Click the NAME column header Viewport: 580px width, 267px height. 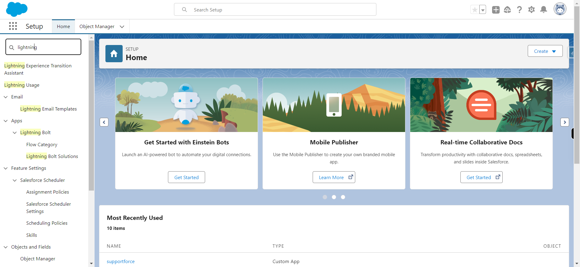point(114,246)
